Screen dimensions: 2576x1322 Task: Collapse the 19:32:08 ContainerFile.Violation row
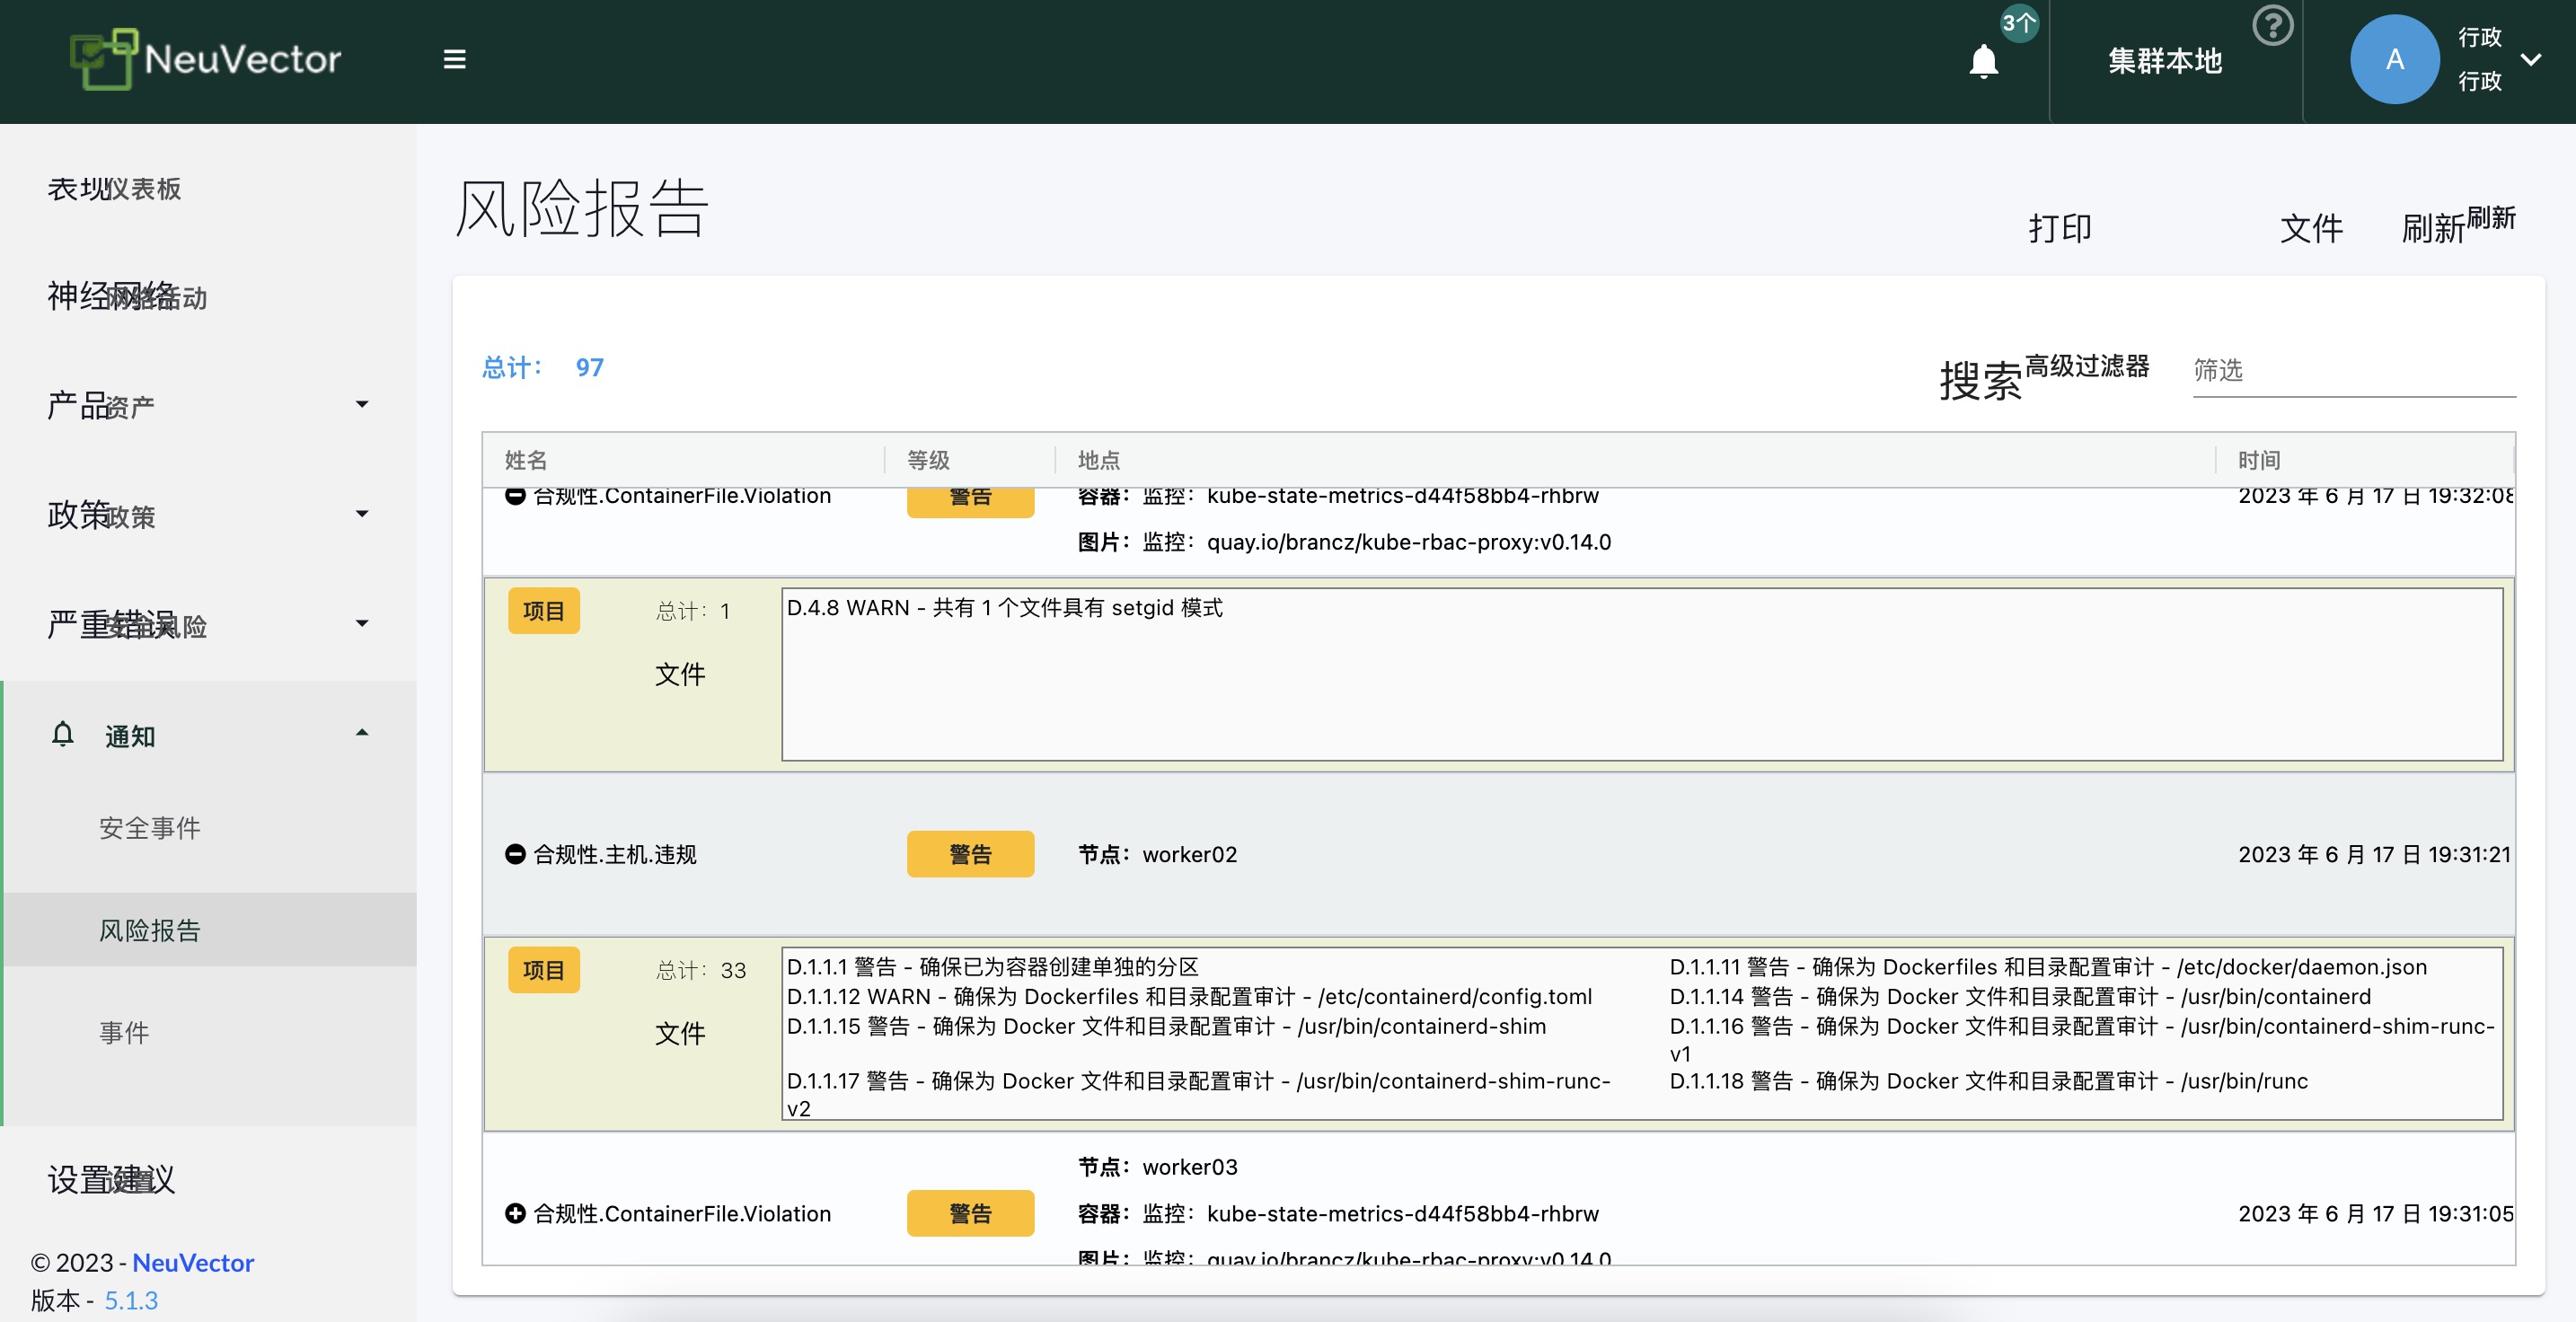(x=515, y=496)
